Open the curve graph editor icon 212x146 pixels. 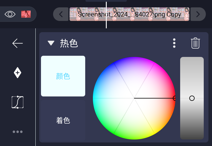tap(17, 102)
